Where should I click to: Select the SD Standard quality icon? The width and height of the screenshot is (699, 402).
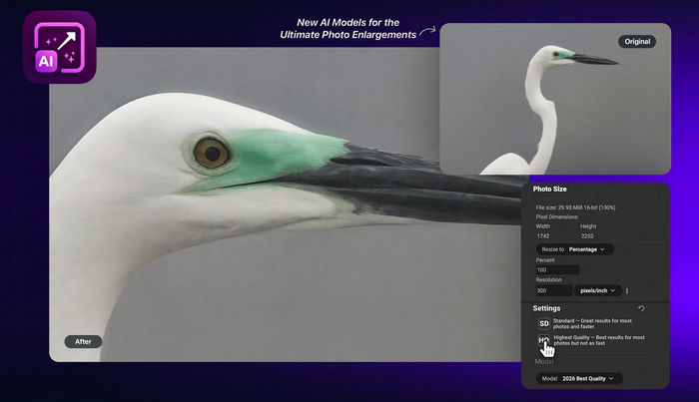544,323
